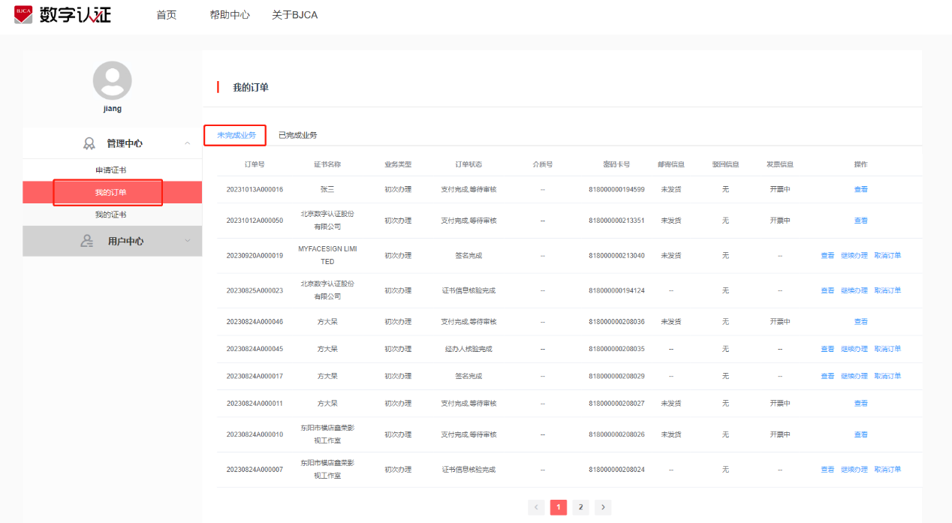Click 继续办理 for order 20230824A000045
952x523 pixels.
tap(854, 349)
